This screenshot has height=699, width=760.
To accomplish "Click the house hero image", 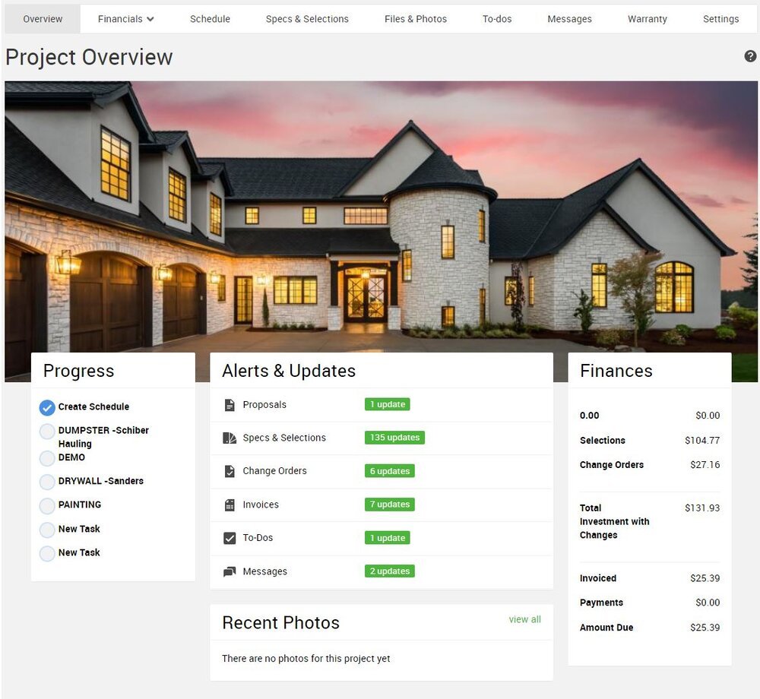I will (380, 213).
